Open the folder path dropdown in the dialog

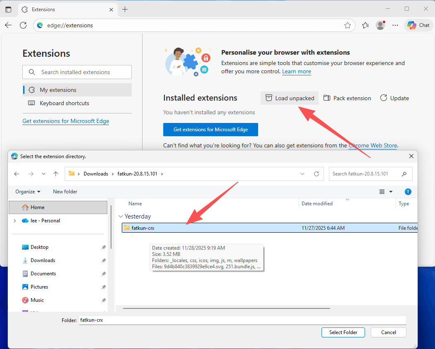pyautogui.click(x=302, y=173)
